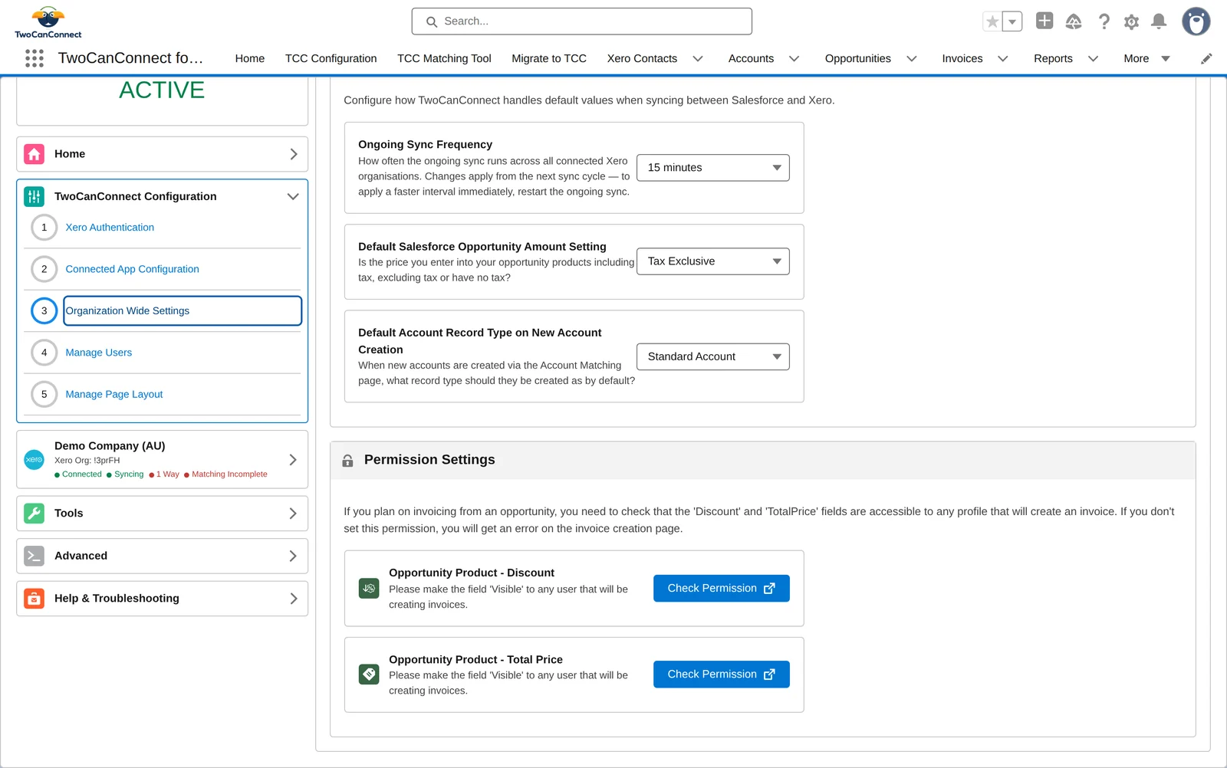This screenshot has width=1227, height=768.
Task: Open the Help question mark icon
Action: [x=1104, y=21]
